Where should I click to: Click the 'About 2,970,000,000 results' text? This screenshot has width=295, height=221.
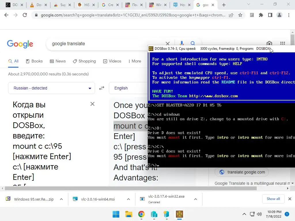(x=48, y=74)
